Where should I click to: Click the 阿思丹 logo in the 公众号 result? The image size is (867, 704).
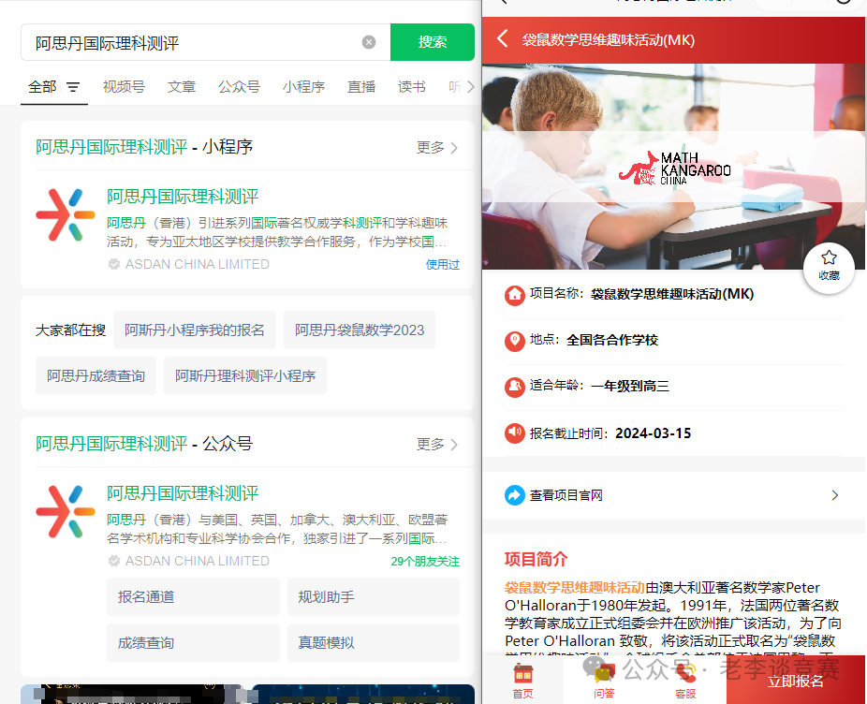pyautogui.click(x=66, y=511)
